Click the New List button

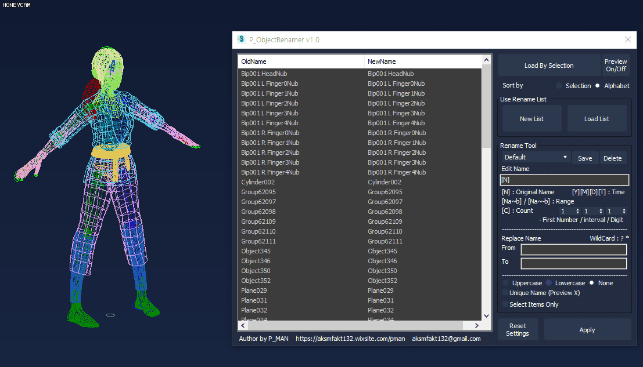point(532,119)
